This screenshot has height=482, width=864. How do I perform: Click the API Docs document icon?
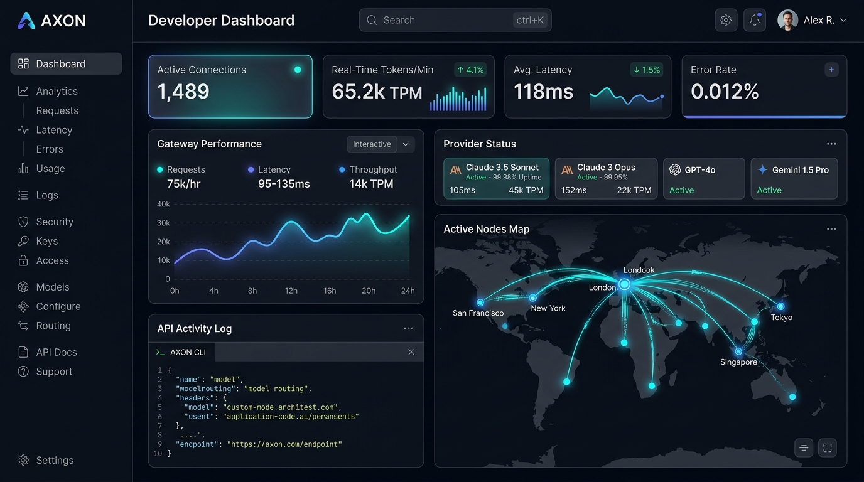[x=23, y=352]
